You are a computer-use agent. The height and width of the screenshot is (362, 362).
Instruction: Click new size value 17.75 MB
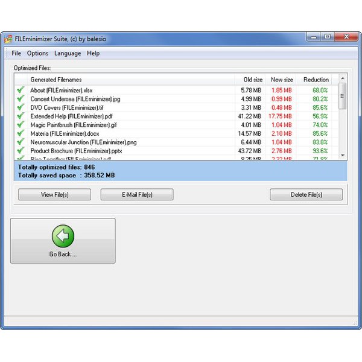click(280, 116)
